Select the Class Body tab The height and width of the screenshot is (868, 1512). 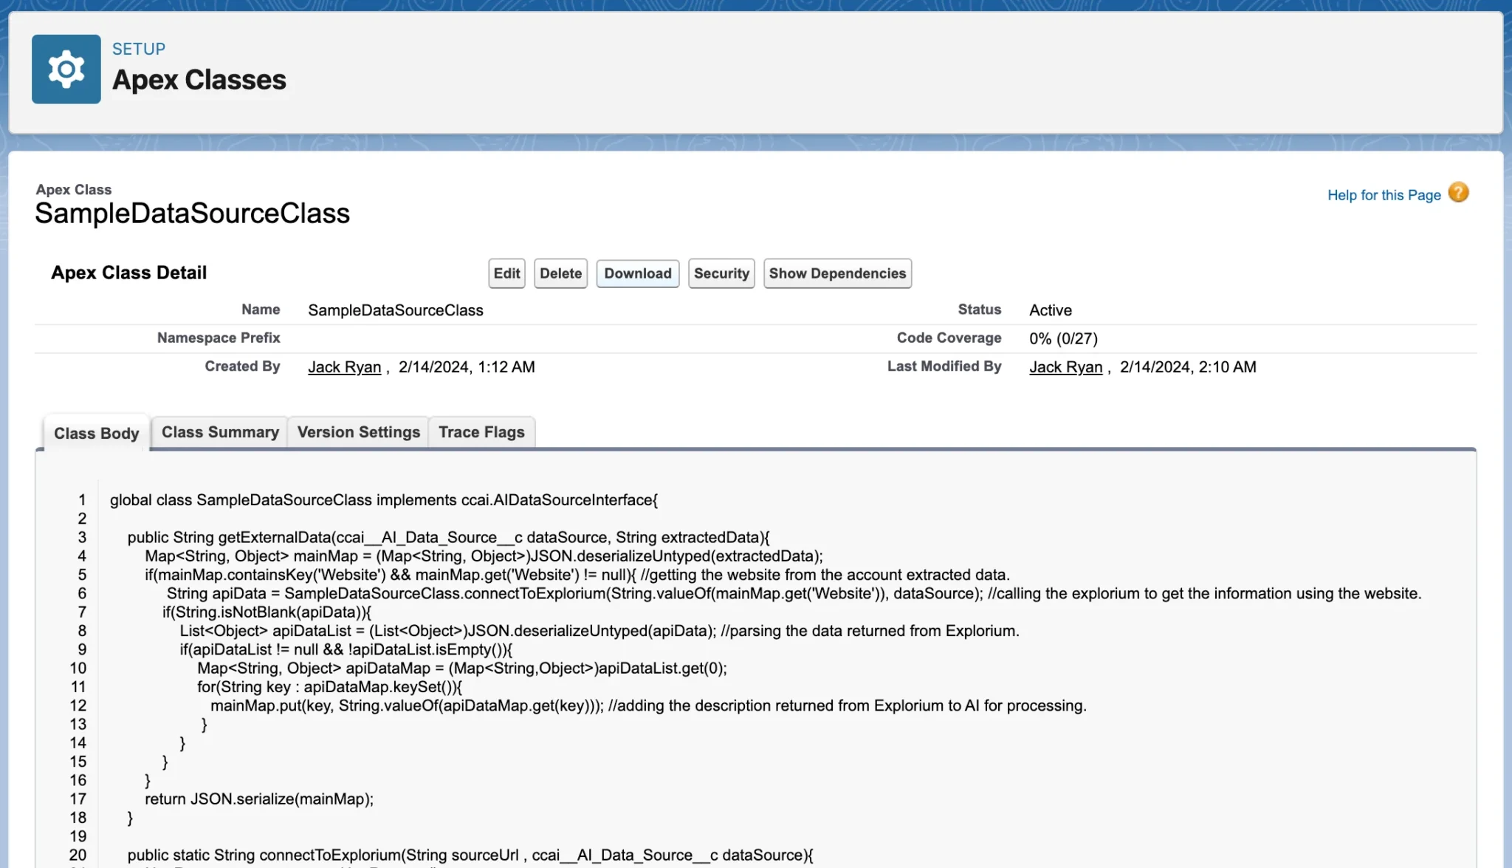click(x=96, y=433)
